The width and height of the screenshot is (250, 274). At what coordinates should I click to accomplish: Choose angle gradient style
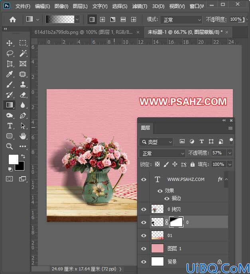click(113, 19)
